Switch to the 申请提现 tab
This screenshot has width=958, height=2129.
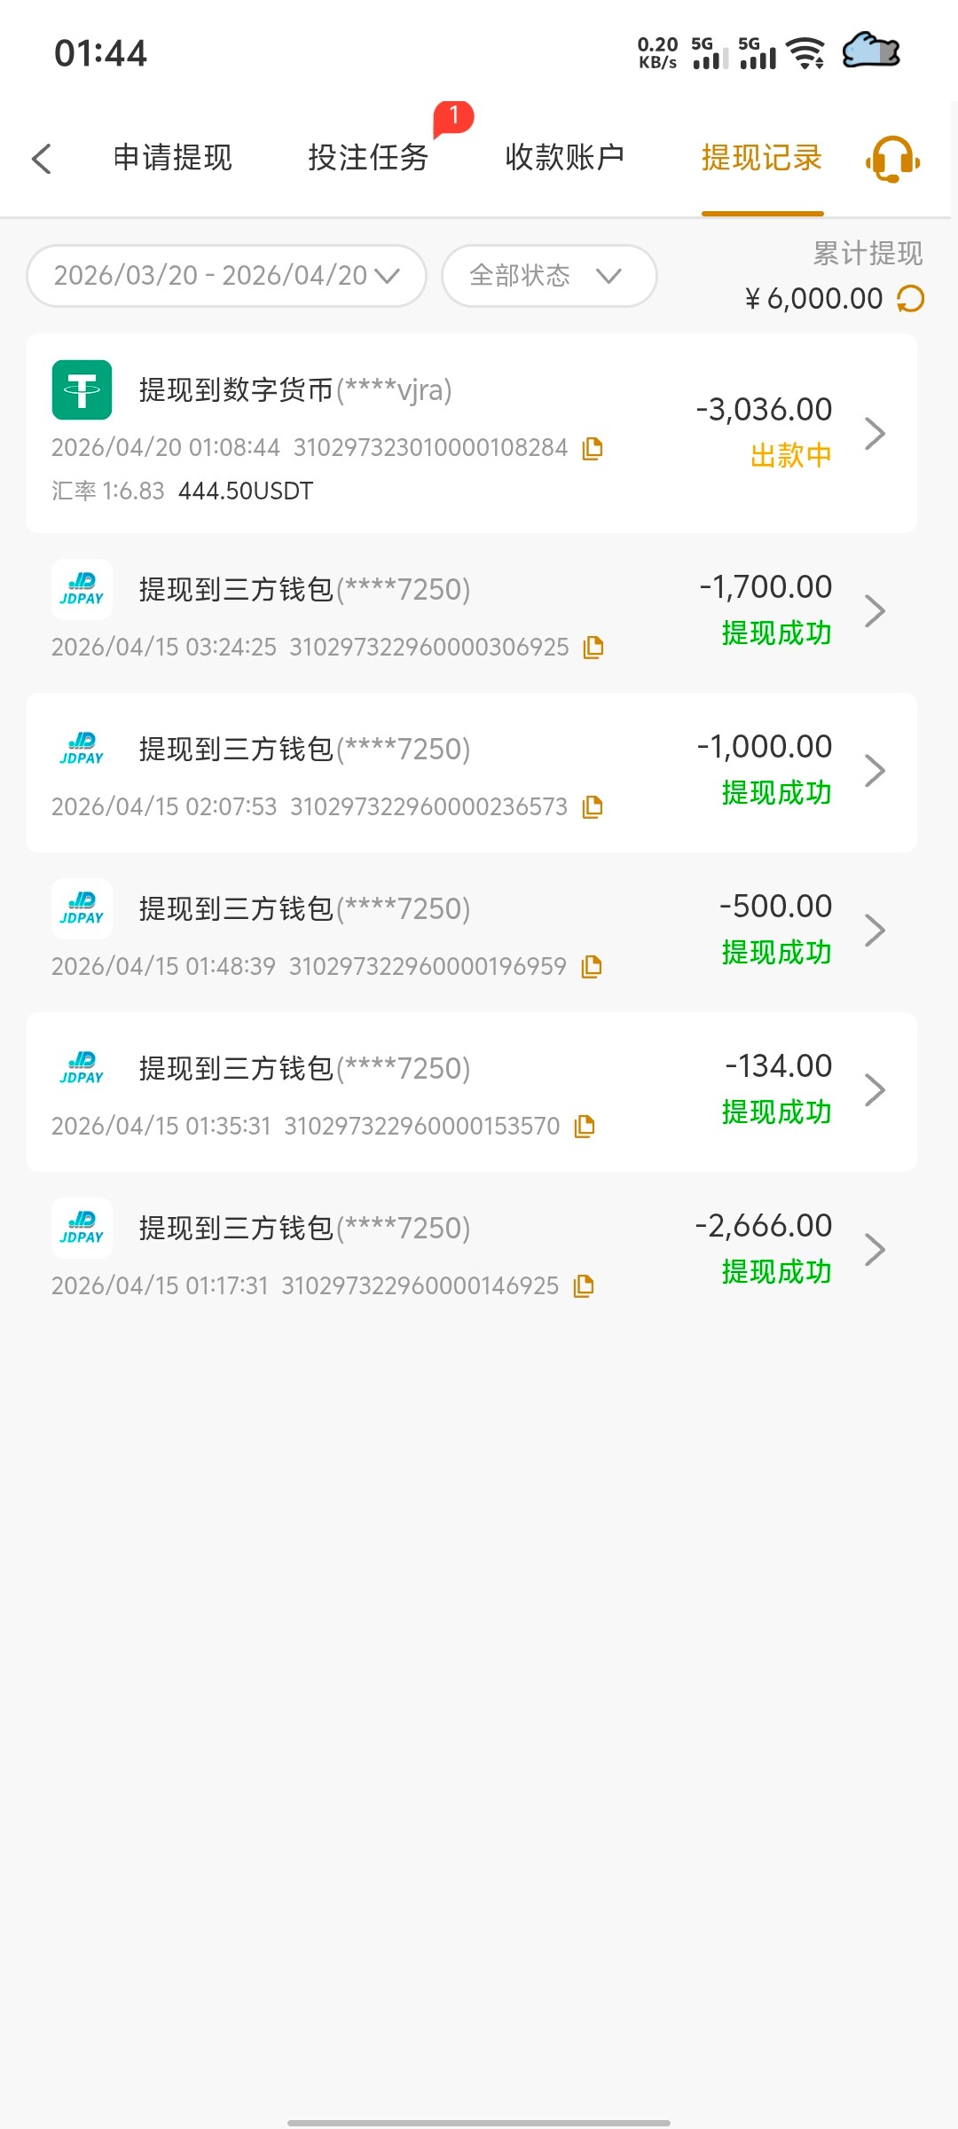tap(173, 158)
